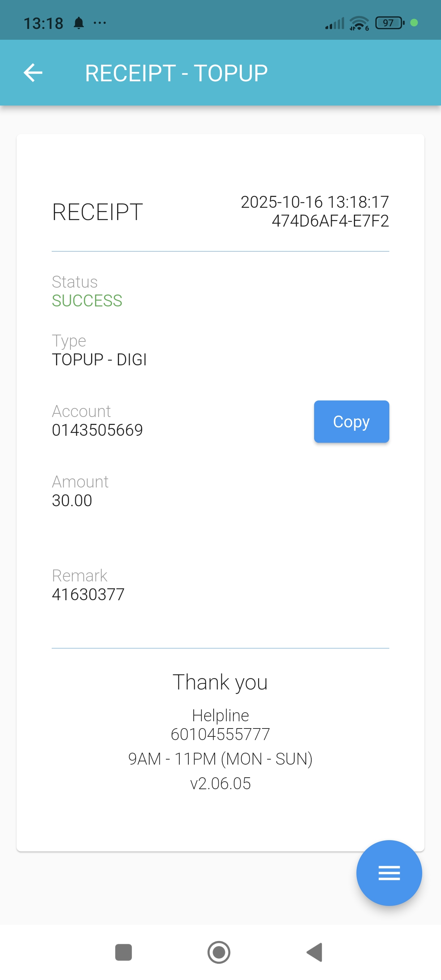The height and width of the screenshot is (980, 441).
Task: Tap the remark value 41630377
Action: [88, 594]
